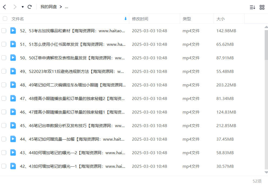This screenshot has width=268, height=187.
Task: Select file name 48、49笔记如何二次编辑挂车&增加小眼睛
Action: click(73, 85)
